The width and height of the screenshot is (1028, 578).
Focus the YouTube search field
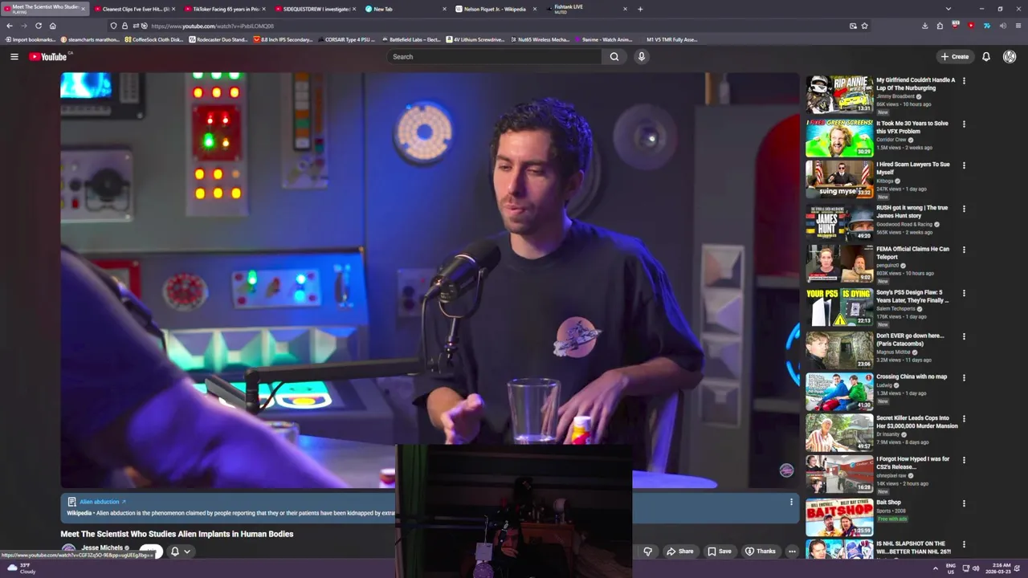coord(495,57)
